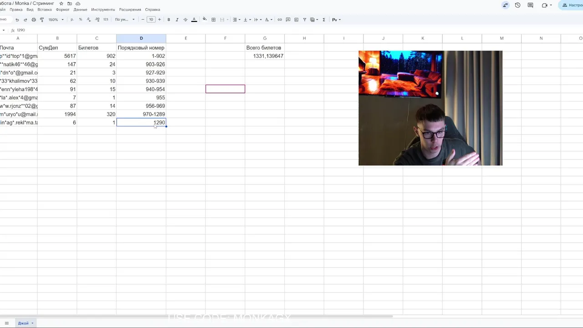The width and height of the screenshot is (583, 328).
Task: Star the document with the star icon
Action: tap(61, 4)
